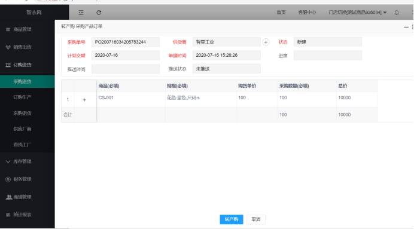Open 统计报表 menu label
Viewport: 414px width, 229px height.
tap(23, 215)
